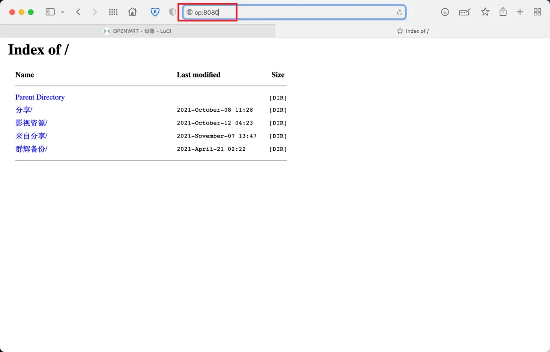Click the date 2021-October-12 04:23

[x=215, y=123]
